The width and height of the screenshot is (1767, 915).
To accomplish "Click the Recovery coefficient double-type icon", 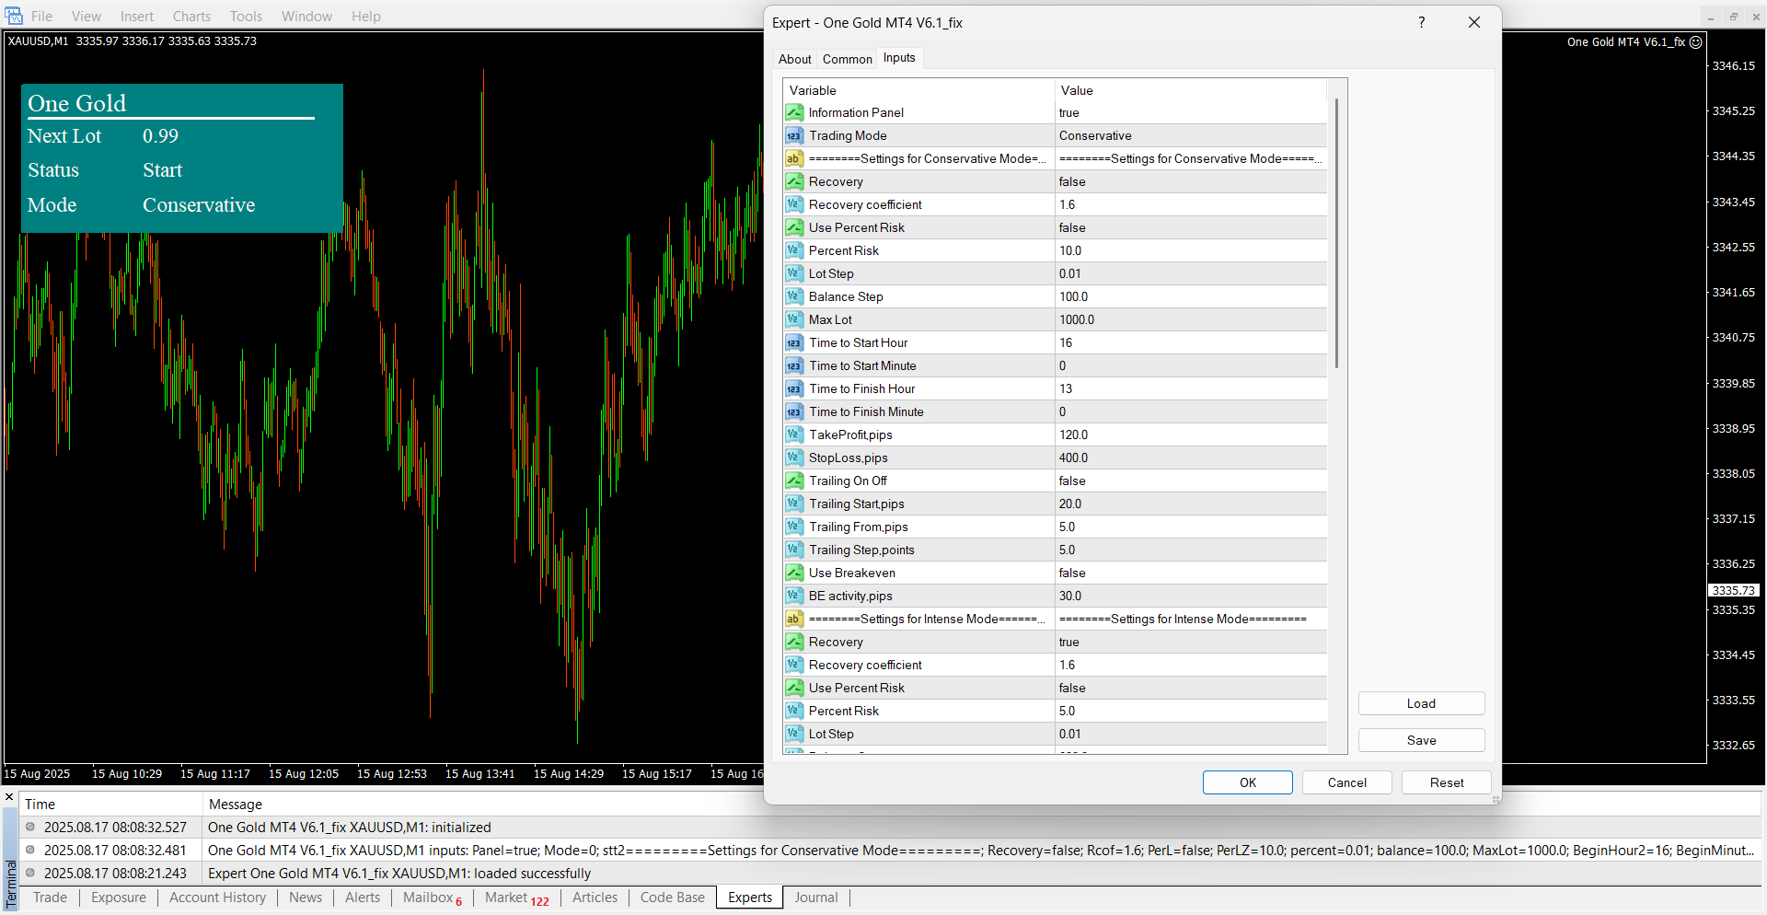I will pos(794,204).
